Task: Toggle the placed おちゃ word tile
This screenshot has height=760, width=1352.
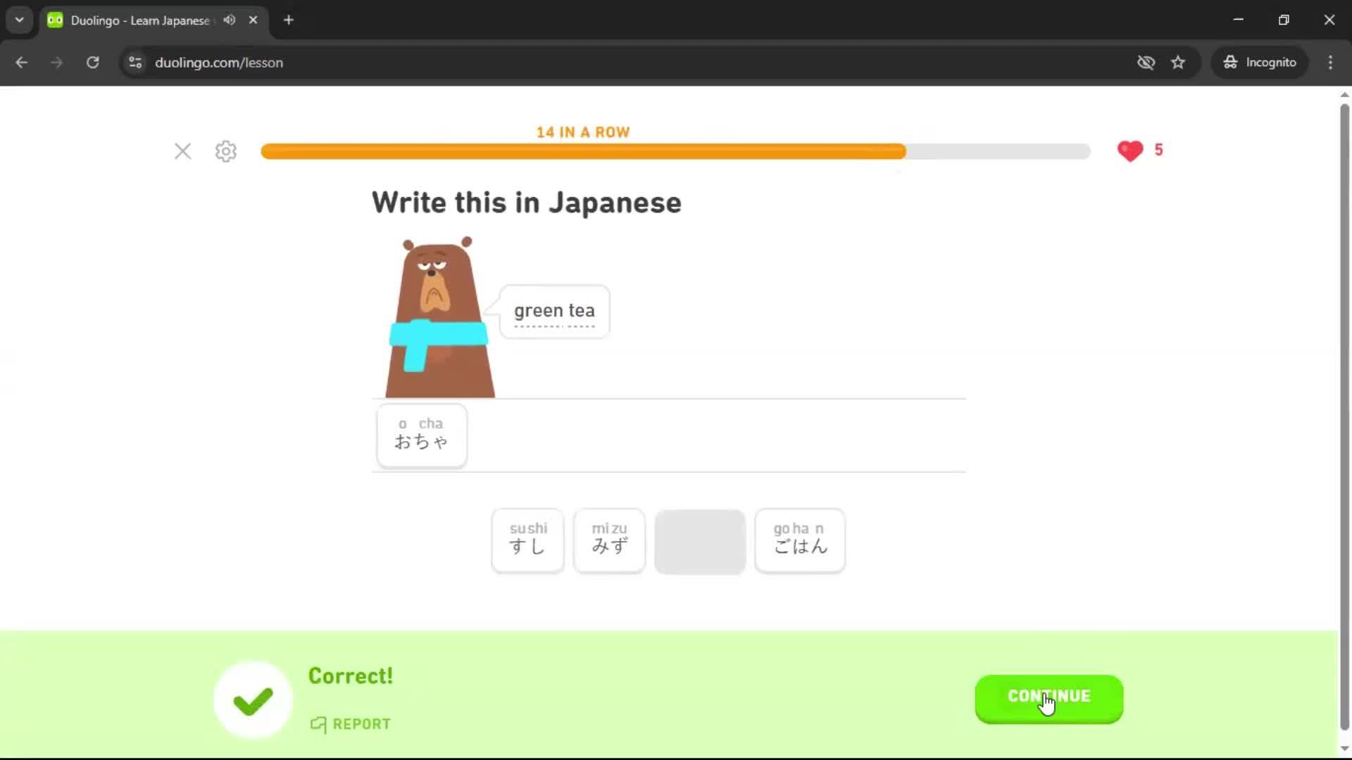Action: click(x=421, y=436)
